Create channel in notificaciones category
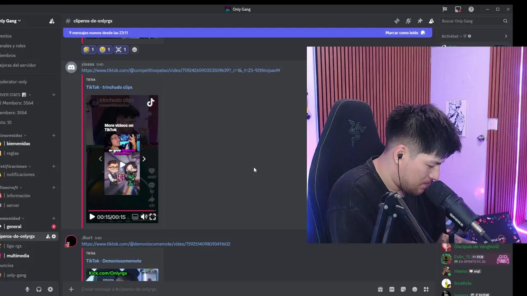The width and height of the screenshot is (527, 296). click(54, 166)
